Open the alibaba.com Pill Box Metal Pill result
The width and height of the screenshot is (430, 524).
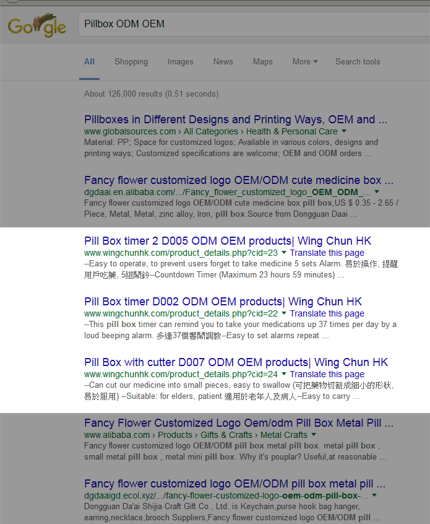point(238,423)
